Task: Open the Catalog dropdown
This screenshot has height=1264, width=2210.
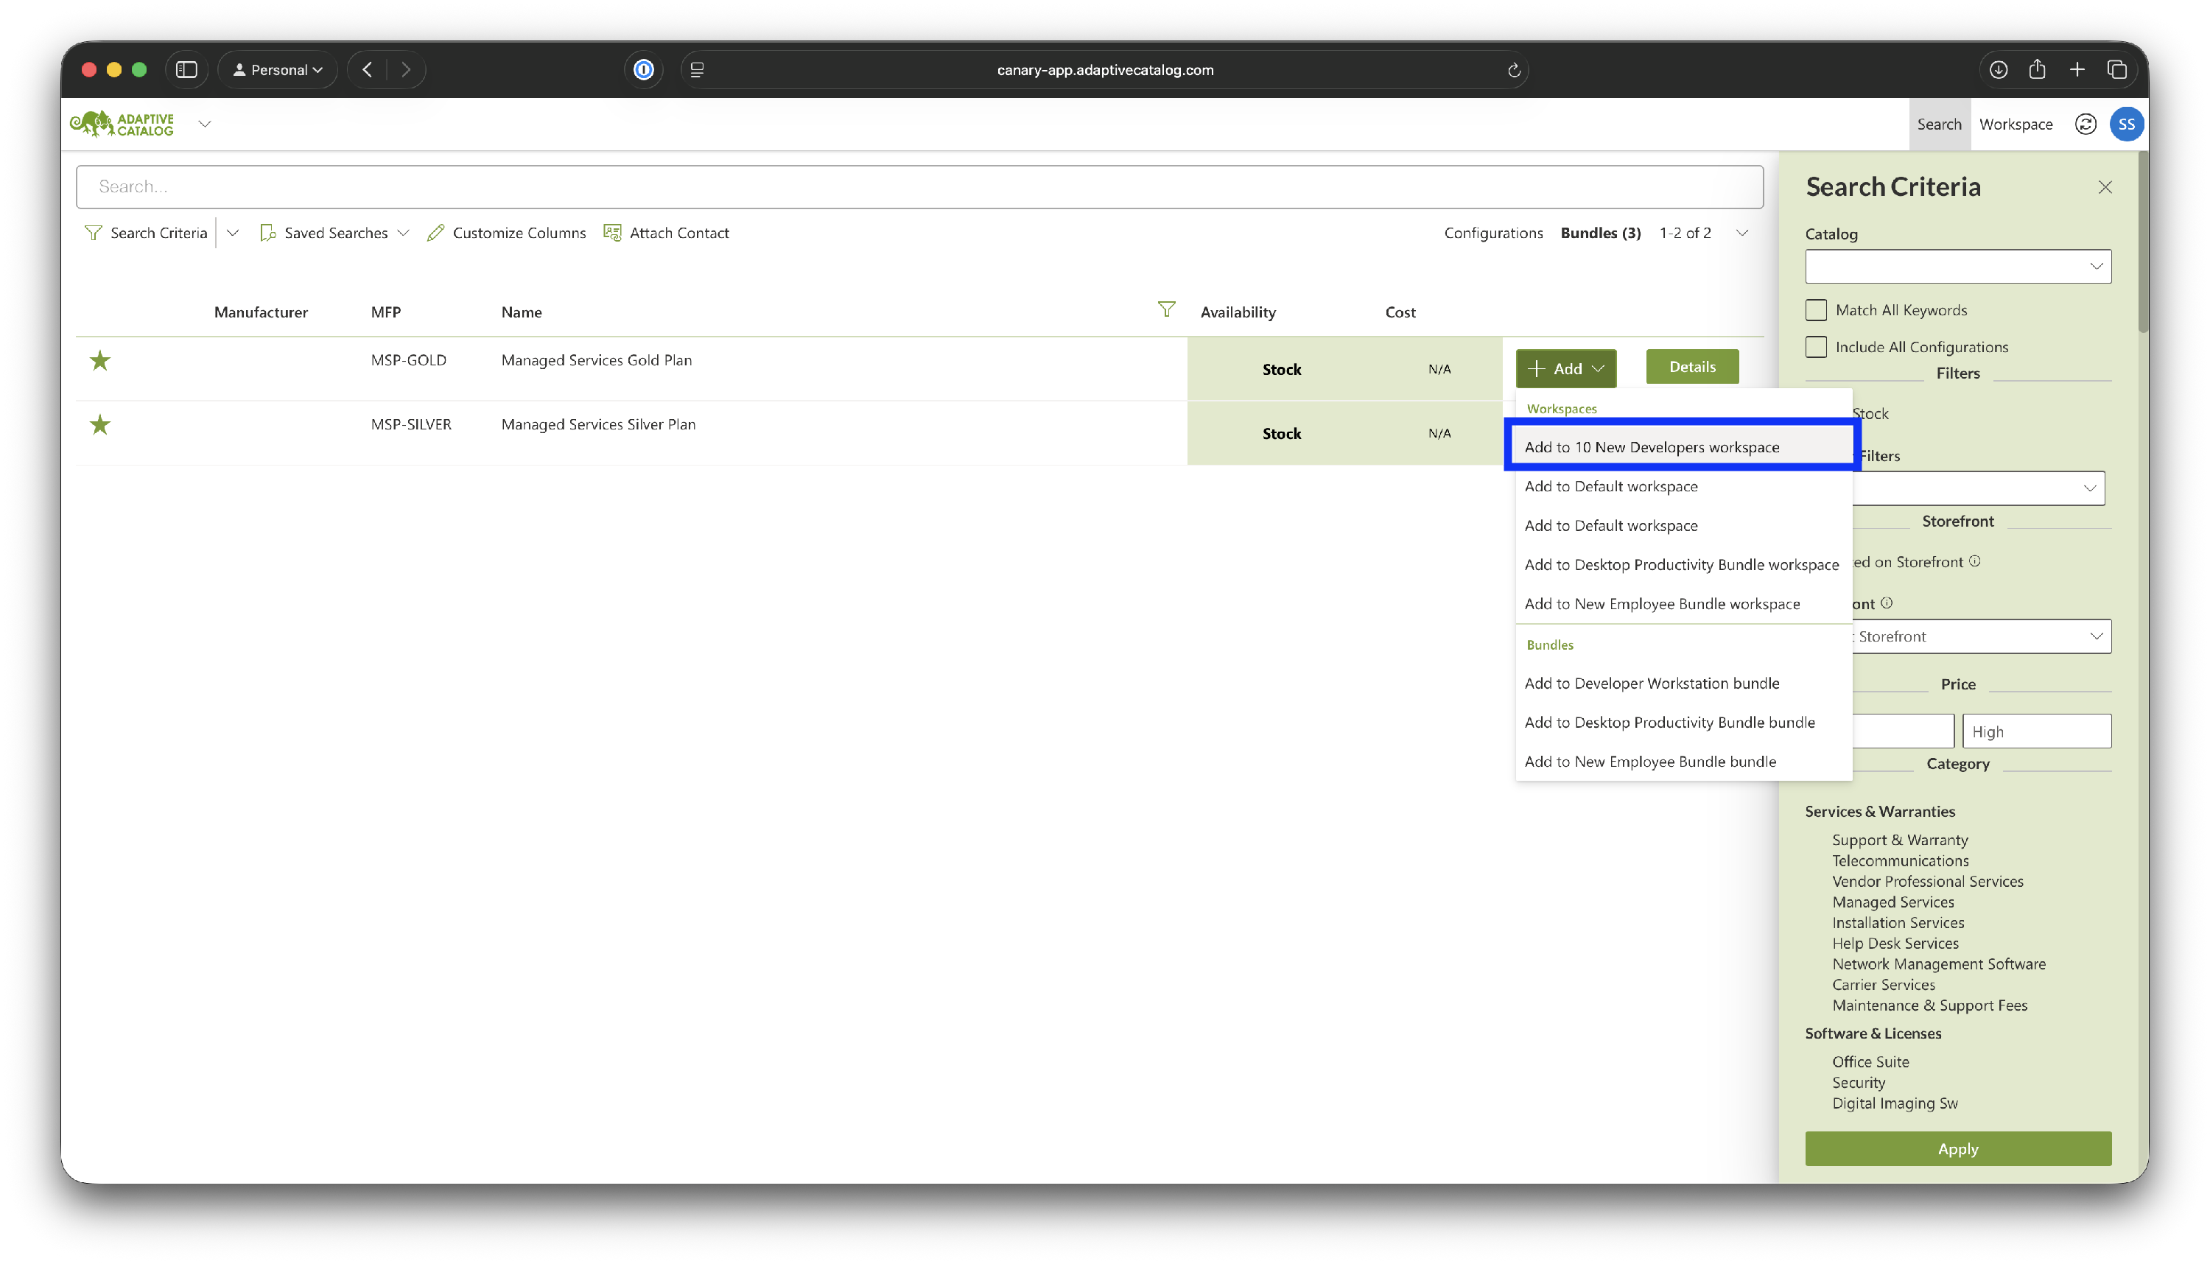Action: [1957, 267]
